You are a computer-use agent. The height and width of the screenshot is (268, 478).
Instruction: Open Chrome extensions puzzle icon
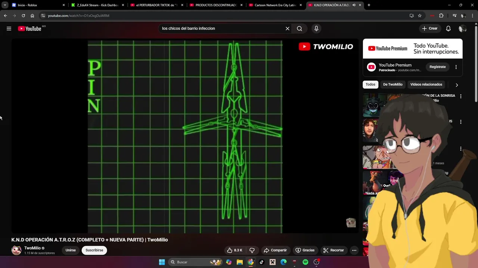441,16
